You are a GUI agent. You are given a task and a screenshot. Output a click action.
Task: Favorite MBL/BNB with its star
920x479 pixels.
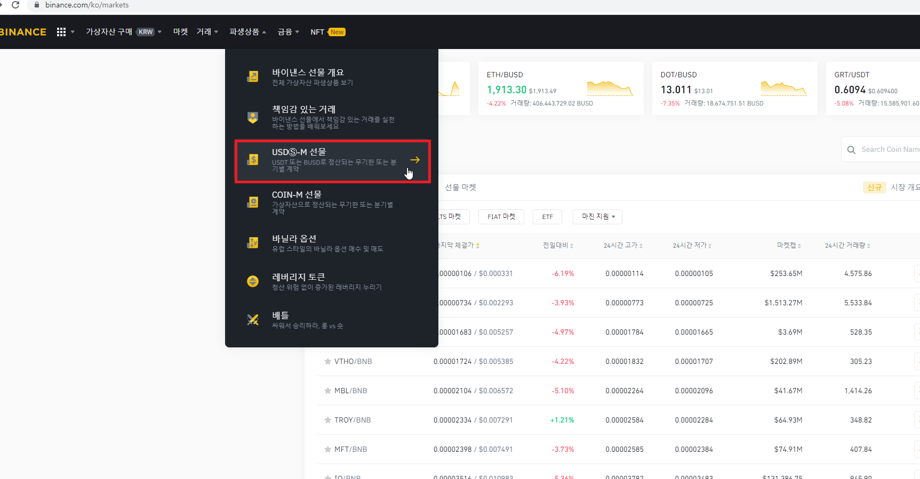point(327,391)
